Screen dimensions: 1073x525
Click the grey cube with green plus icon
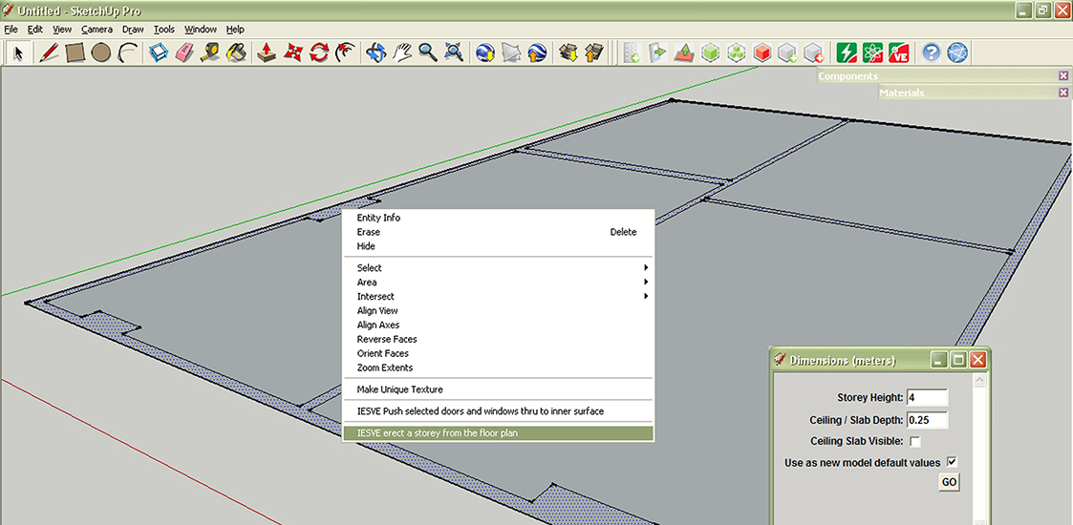click(787, 52)
